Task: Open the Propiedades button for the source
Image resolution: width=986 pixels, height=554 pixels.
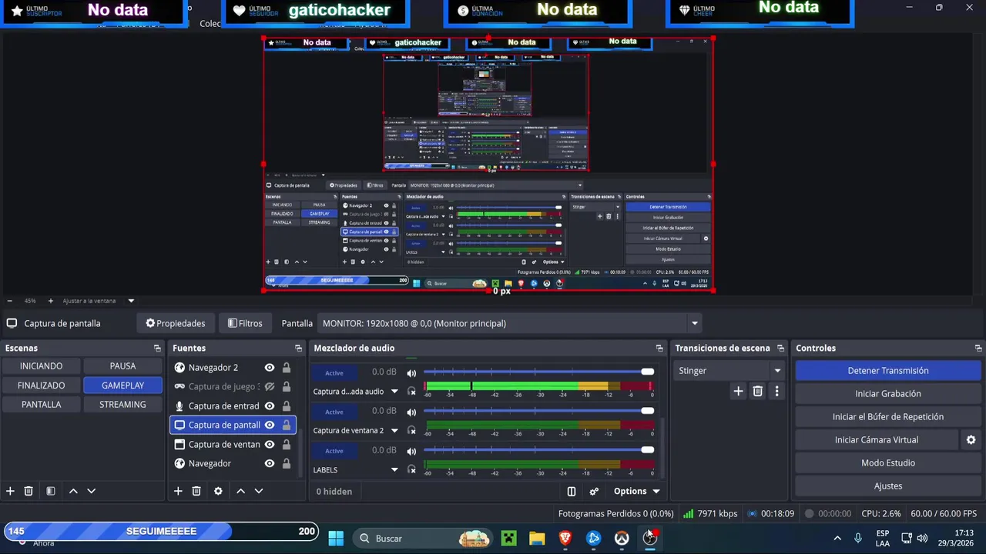Action: (176, 323)
